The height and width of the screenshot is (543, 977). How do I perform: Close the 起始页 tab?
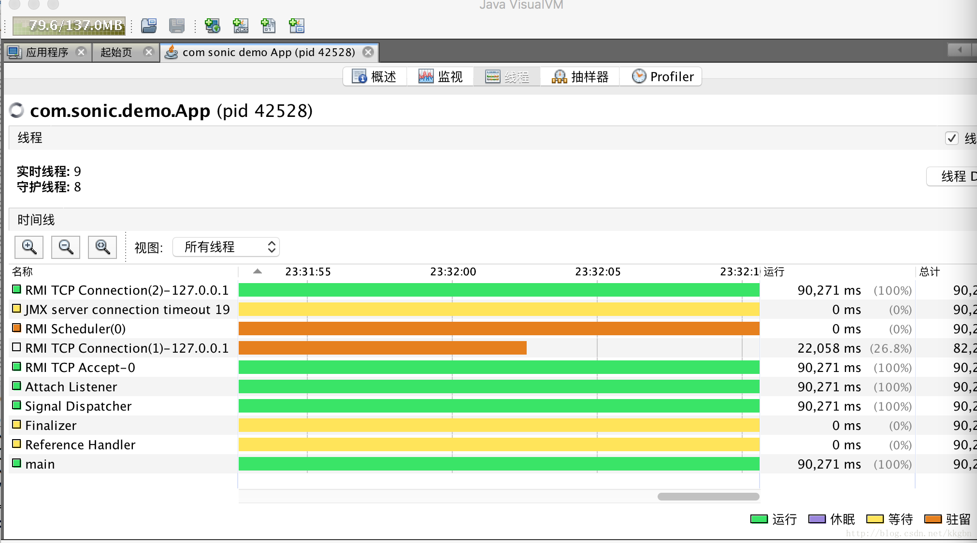pyautogui.click(x=149, y=52)
